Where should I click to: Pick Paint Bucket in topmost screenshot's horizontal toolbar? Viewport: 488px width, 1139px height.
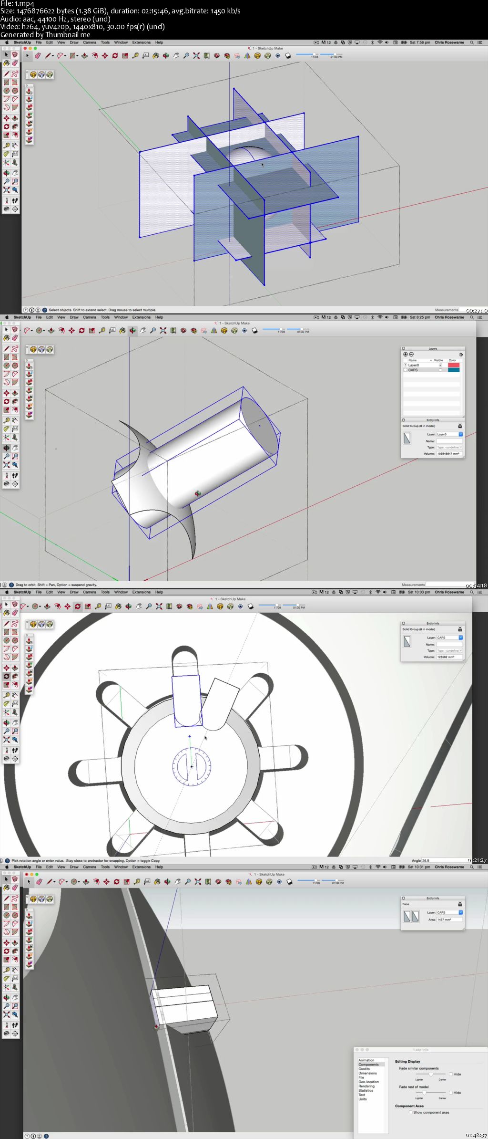(155, 56)
